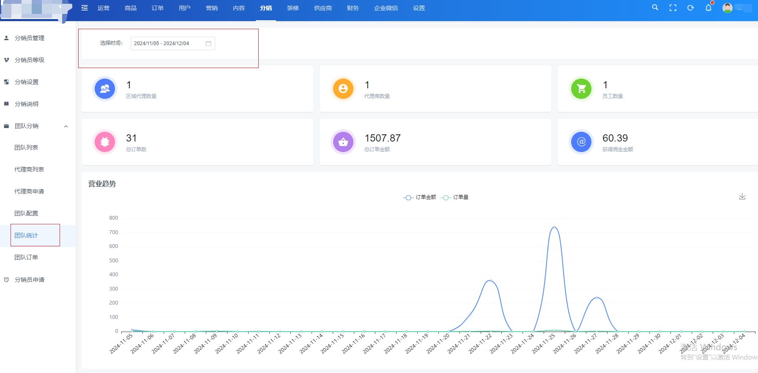The width and height of the screenshot is (758, 373).
Task: Open the 商品 top menu
Action: 131,8
